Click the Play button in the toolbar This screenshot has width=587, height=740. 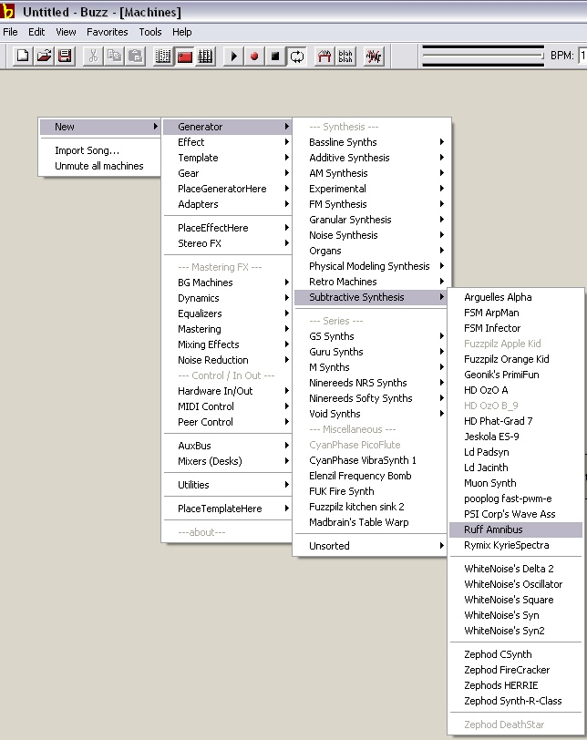point(233,57)
